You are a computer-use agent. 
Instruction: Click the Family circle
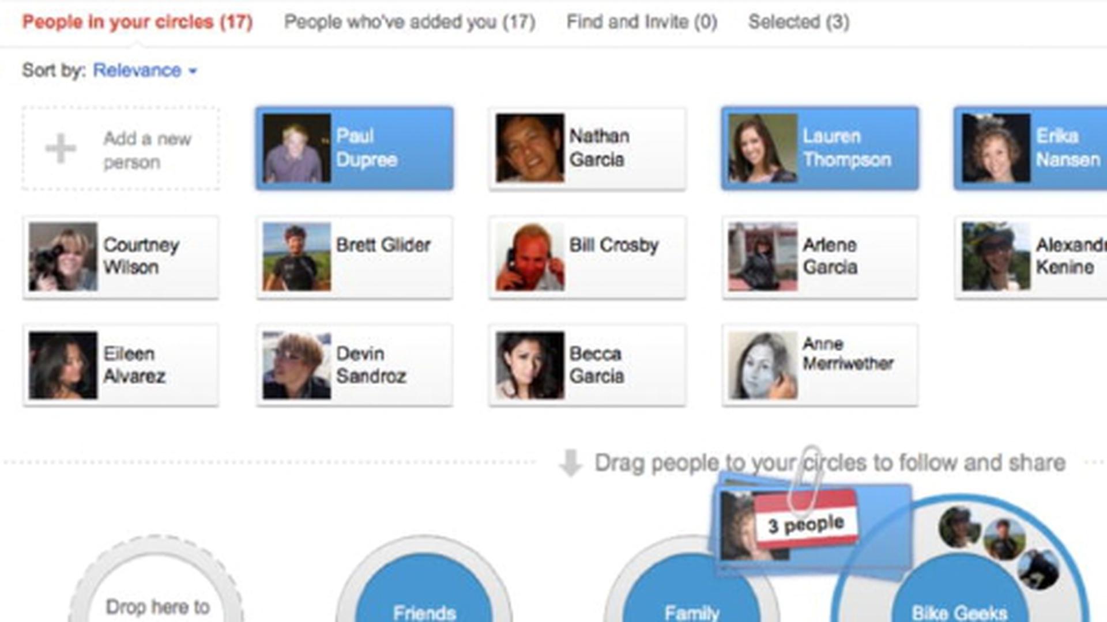pos(691,587)
